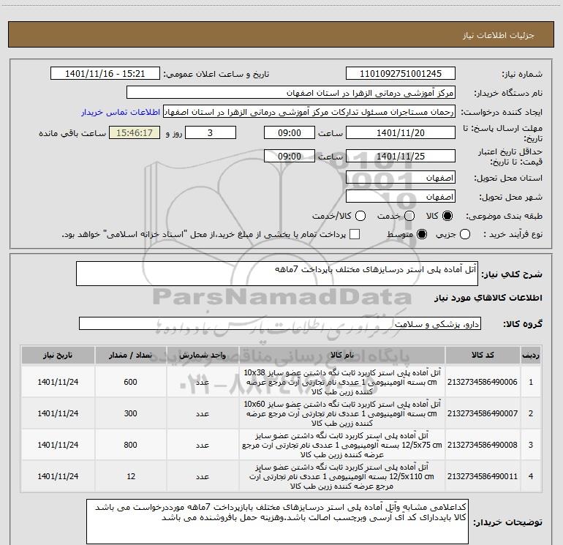Click the quantity cell showing 12
563x545 pixels.
pos(130,476)
